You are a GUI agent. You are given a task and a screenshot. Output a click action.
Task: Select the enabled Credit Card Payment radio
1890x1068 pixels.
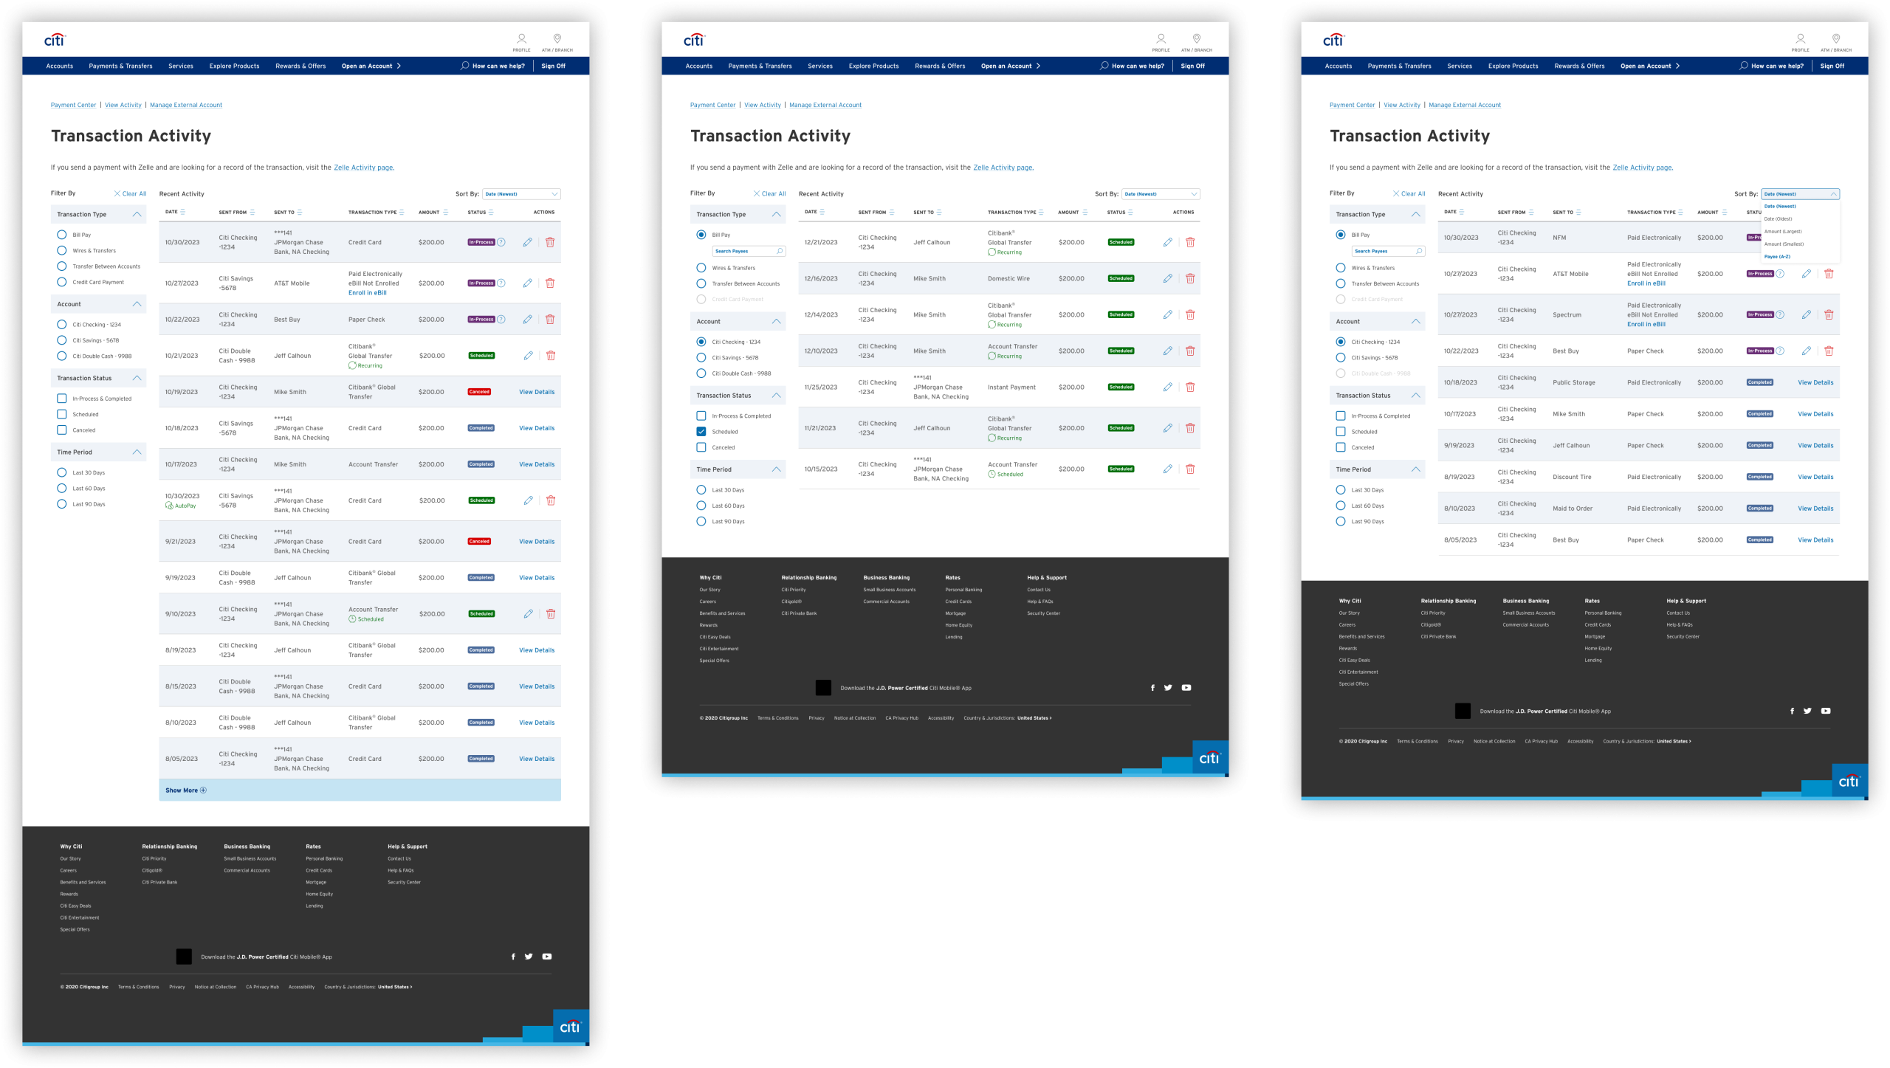[62, 282]
